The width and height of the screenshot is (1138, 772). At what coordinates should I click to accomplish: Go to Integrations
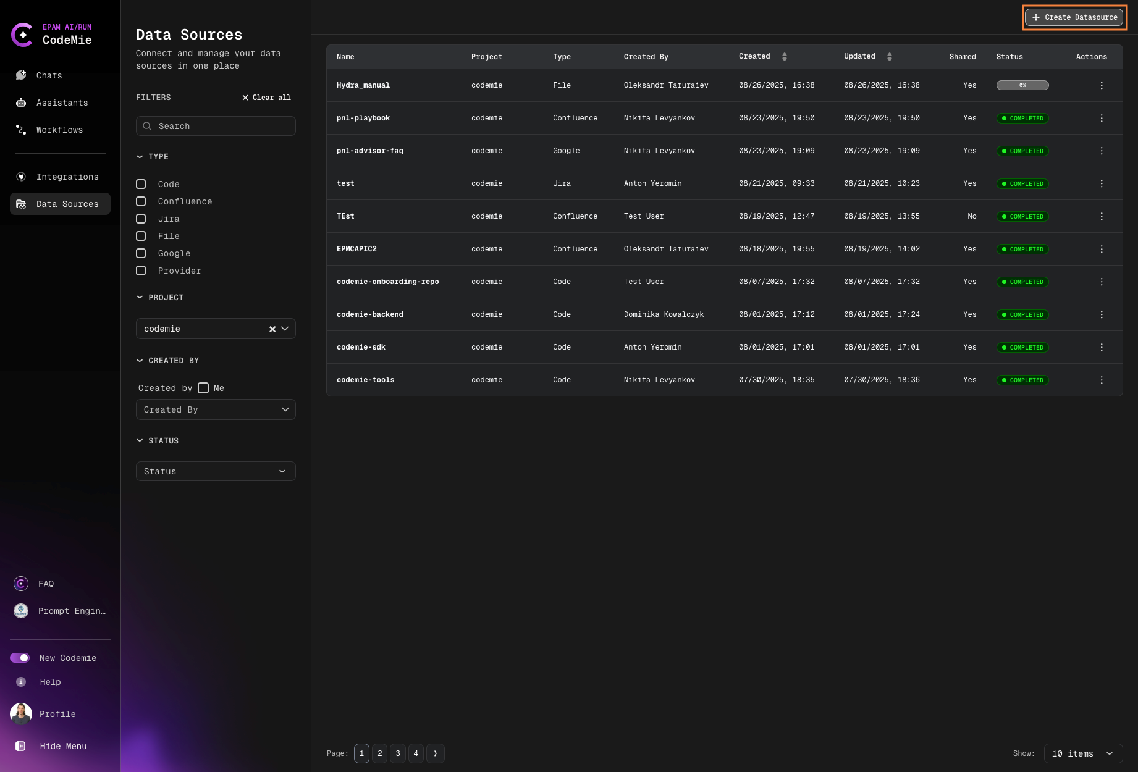pos(67,177)
